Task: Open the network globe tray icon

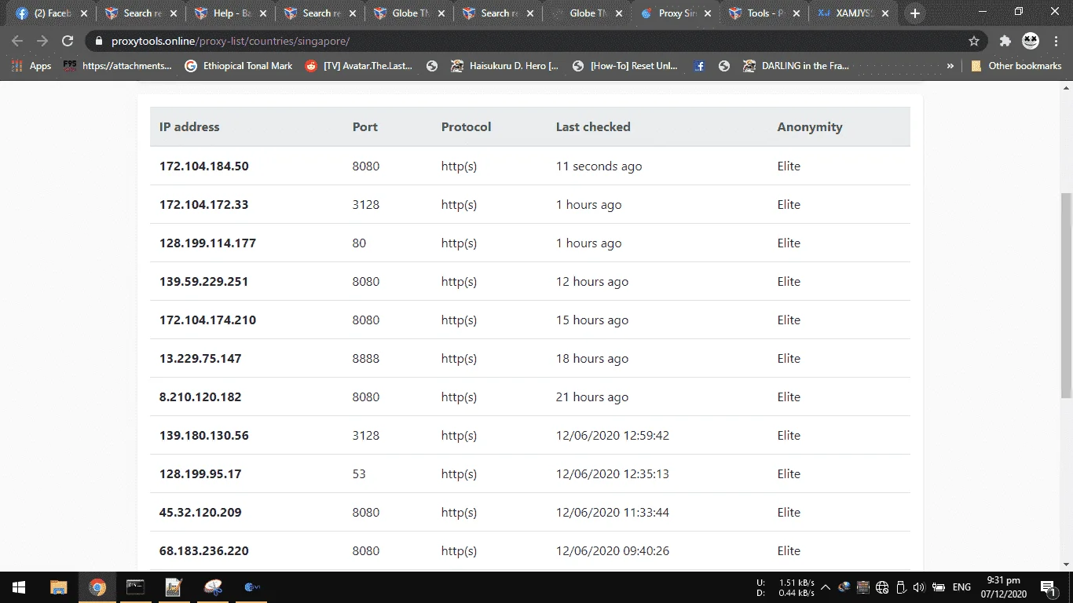Action: (881, 587)
